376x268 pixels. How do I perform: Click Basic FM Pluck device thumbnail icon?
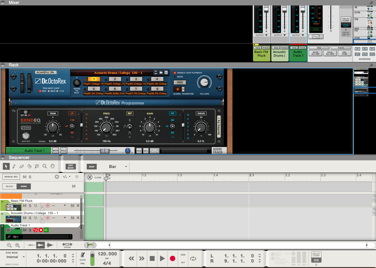click(x=13, y=207)
